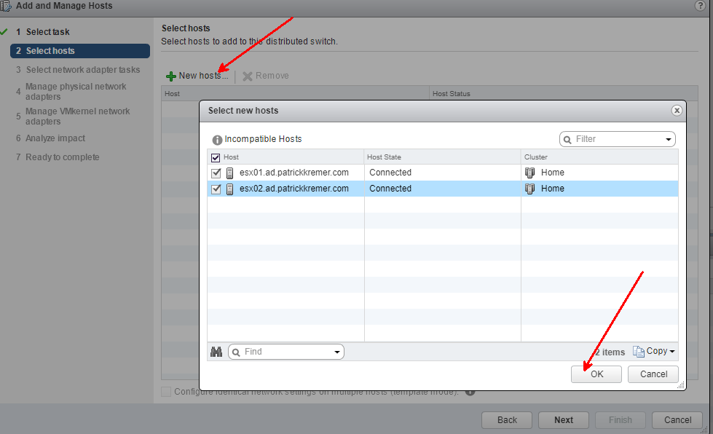The image size is (713, 434).
Task: Expand the Find field dropdown arrow
Action: pos(337,352)
